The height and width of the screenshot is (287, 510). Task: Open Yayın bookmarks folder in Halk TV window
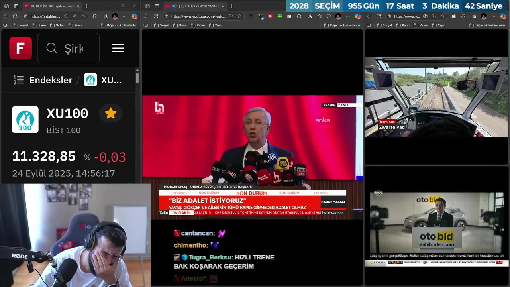coord(216,25)
